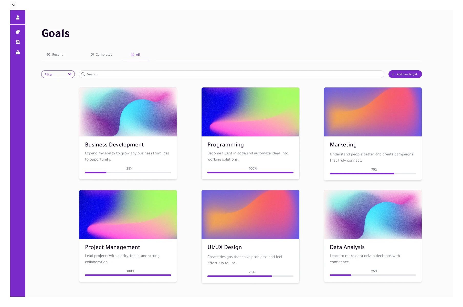This screenshot has width=463, height=307.
Task: Open the UI/UX Design card image
Action: [x=250, y=214]
